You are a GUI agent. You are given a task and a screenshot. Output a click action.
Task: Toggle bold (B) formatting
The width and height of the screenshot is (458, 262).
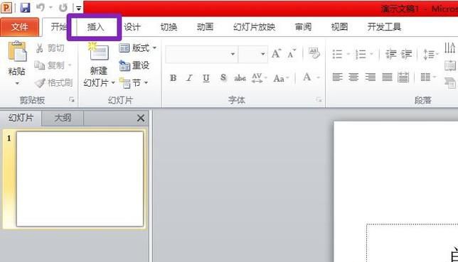[x=174, y=78]
